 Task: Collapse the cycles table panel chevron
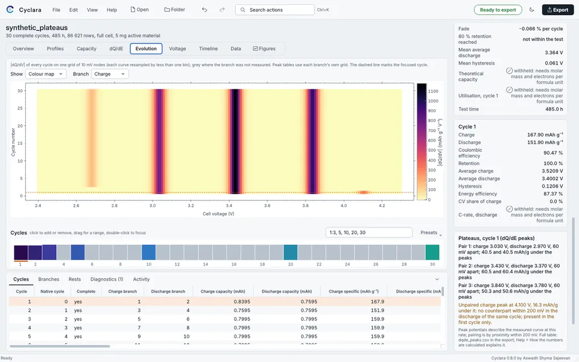(x=437, y=279)
